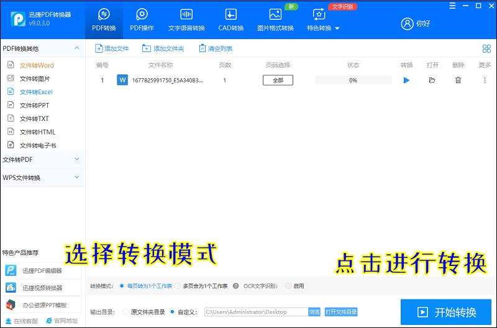Select 文件转Excel in the sidebar

tap(36, 92)
